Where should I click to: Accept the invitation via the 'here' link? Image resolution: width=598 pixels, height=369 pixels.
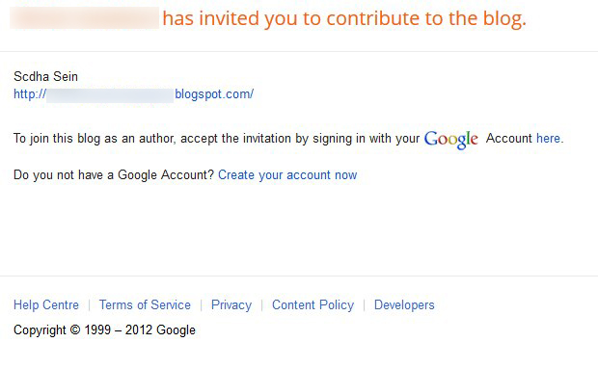pos(548,138)
